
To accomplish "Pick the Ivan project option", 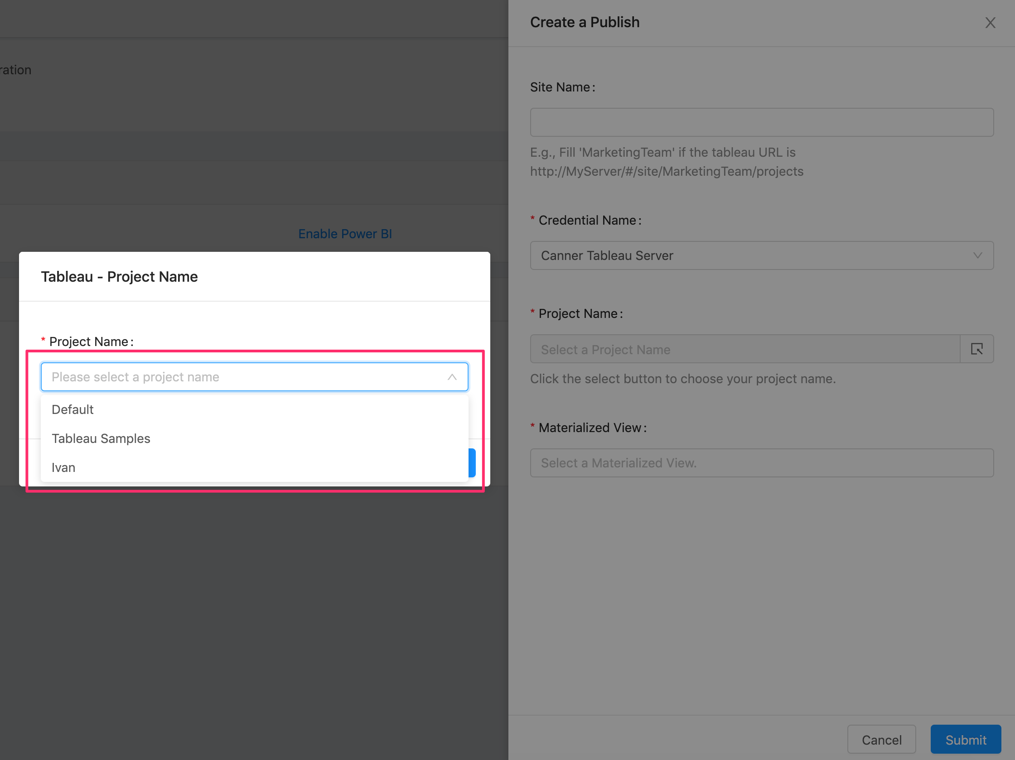I will pos(254,467).
